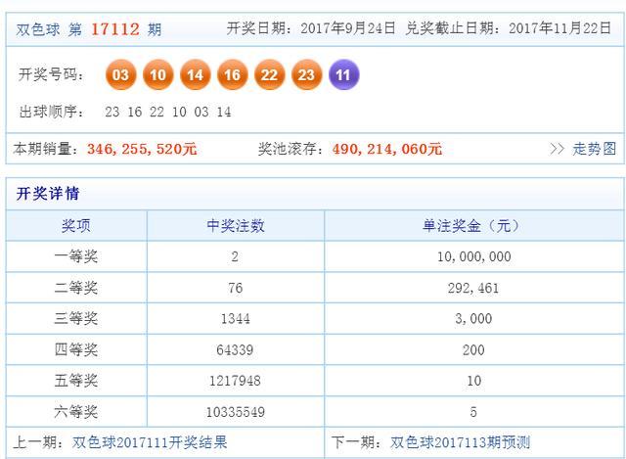The image size is (626, 459).
Task: Click the third prize count 1344
Action: tap(235, 318)
